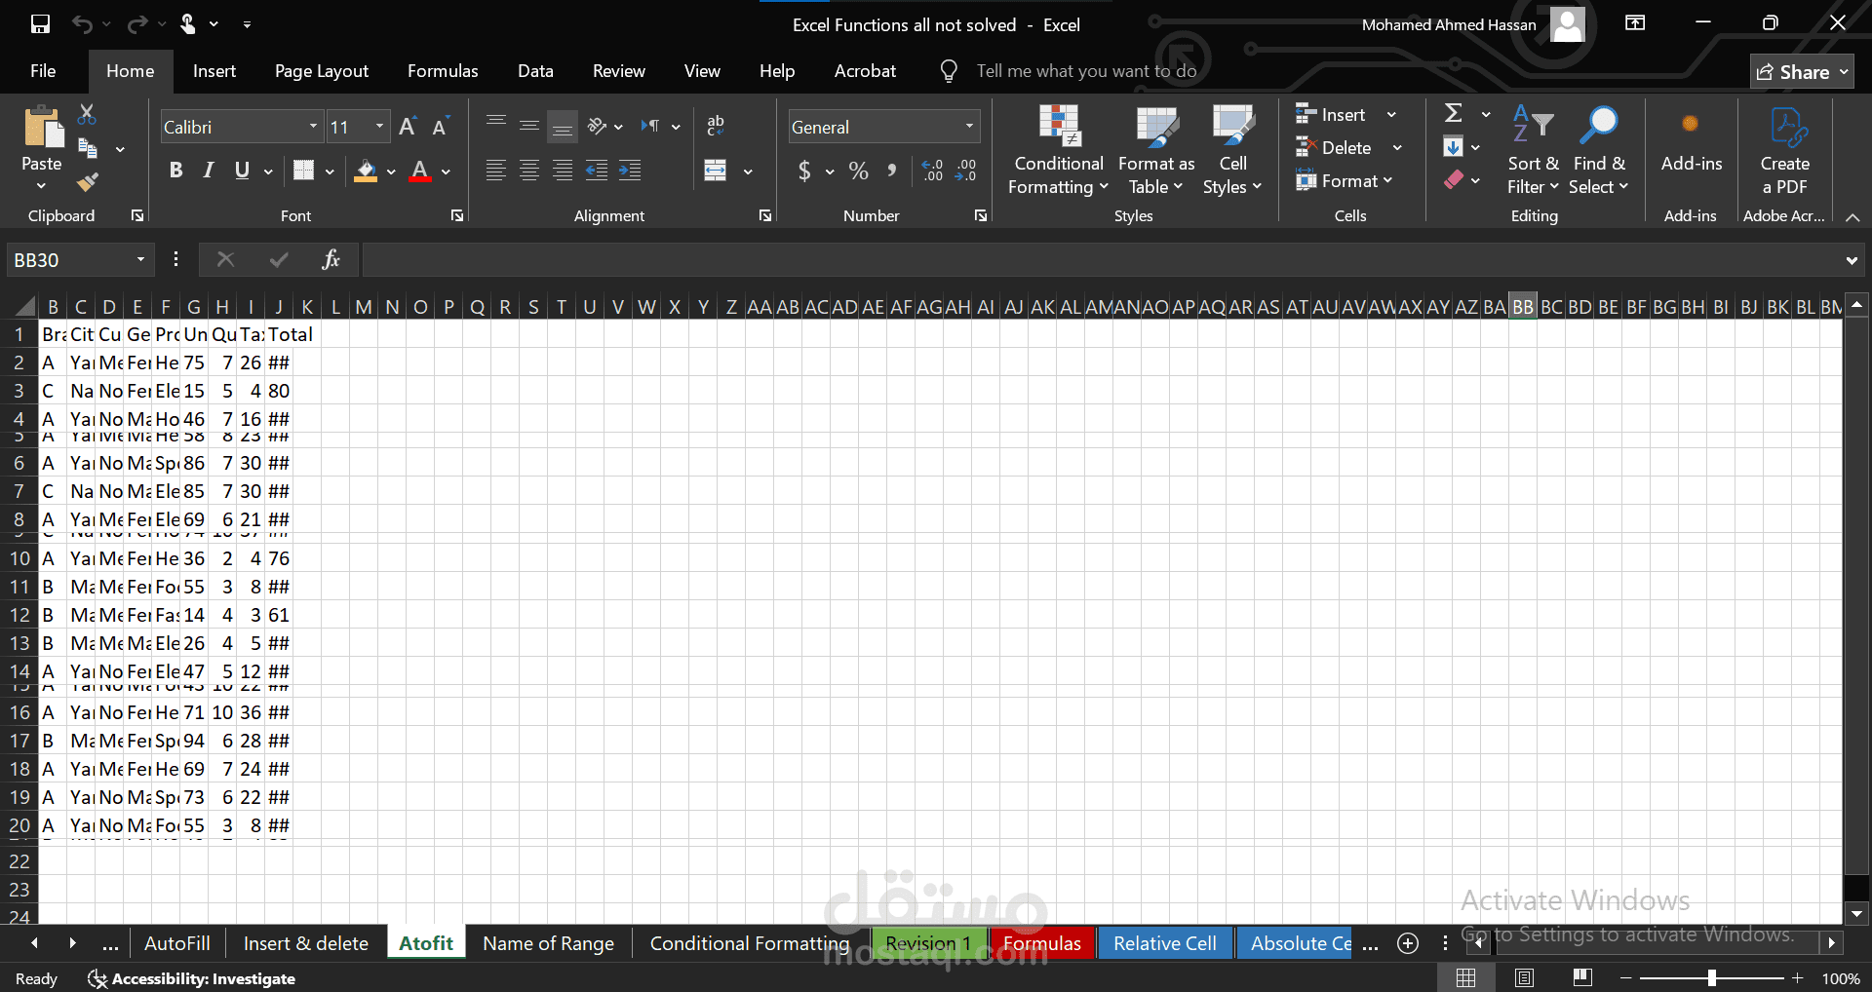The width and height of the screenshot is (1872, 992).
Task: Click the Merge & Center icon
Action: pos(716,172)
